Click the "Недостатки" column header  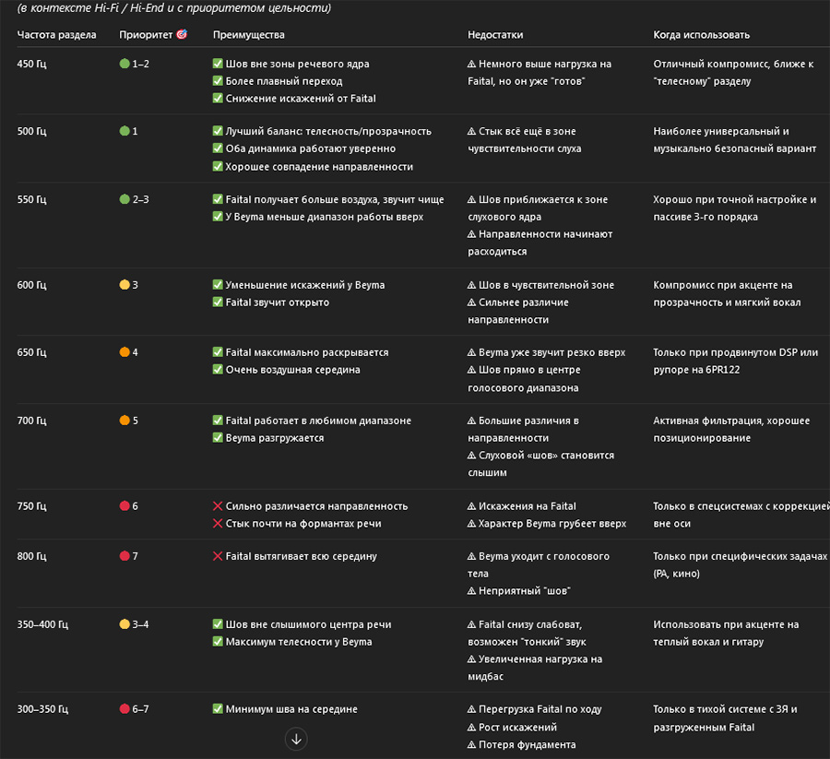coord(495,35)
